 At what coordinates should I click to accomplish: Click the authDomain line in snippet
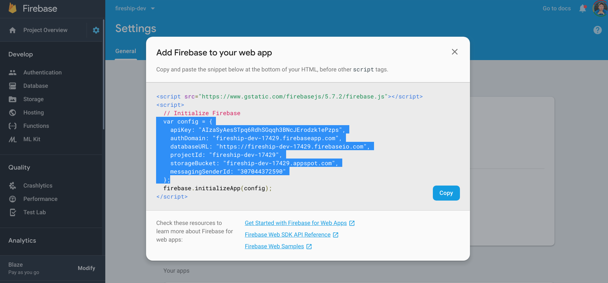[256, 138]
